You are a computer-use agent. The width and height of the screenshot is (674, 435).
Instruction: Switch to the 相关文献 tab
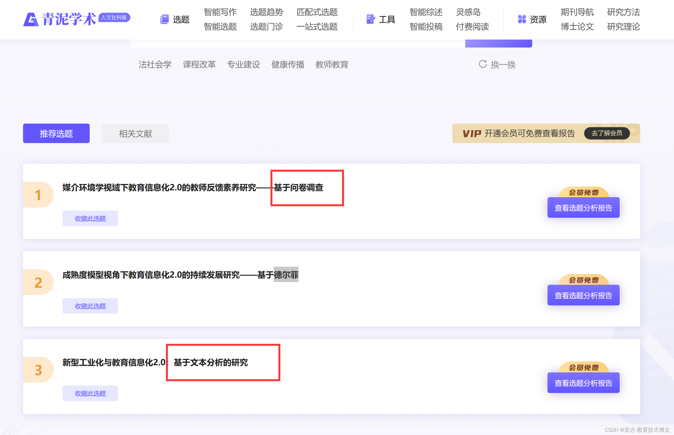pyautogui.click(x=135, y=133)
